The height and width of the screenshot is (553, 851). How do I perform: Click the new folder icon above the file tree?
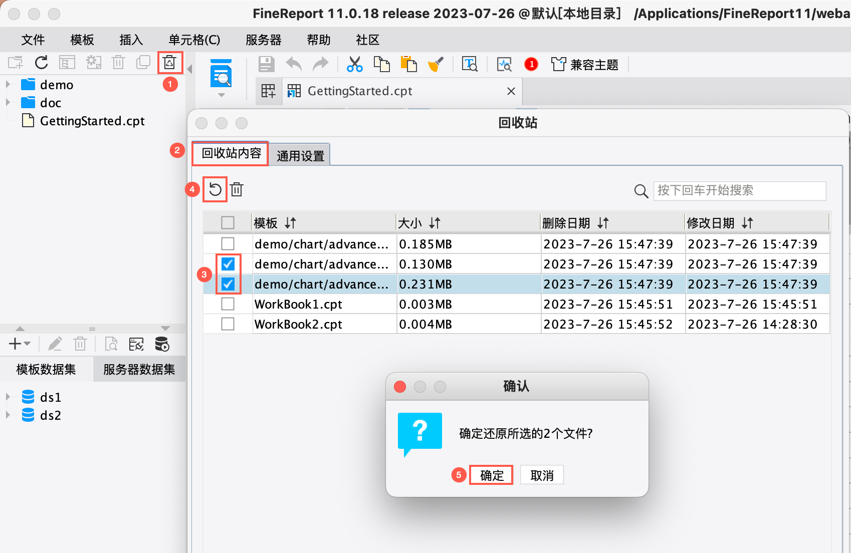point(16,63)
